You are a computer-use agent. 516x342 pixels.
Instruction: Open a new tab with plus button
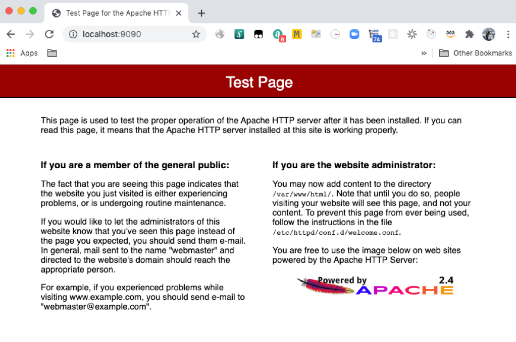tap(201, 13)
